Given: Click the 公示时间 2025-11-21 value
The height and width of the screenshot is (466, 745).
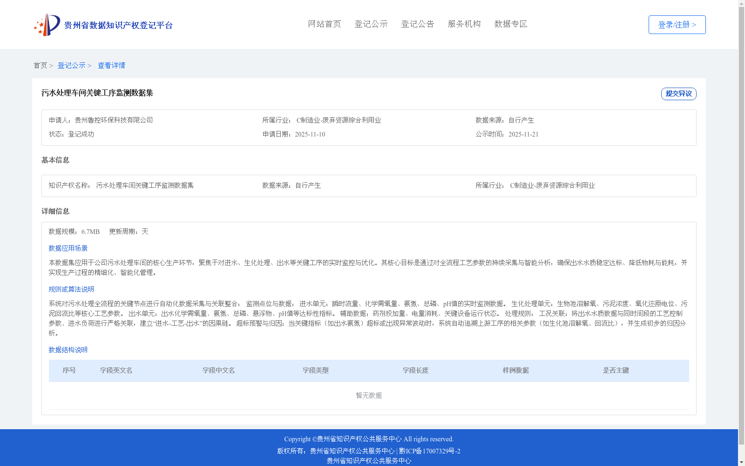Looking at the screenshot, I should tap(523, 134).
